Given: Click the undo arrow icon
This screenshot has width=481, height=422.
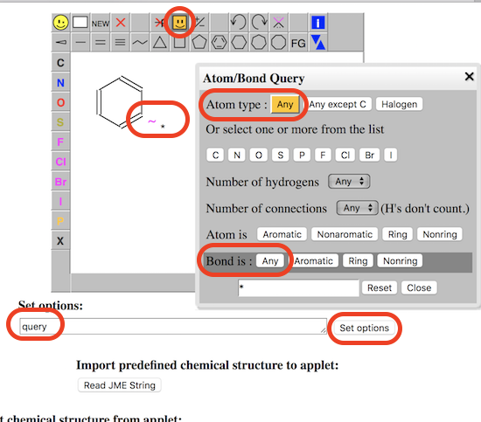Looking at the screenshot, I should point(239,23).
